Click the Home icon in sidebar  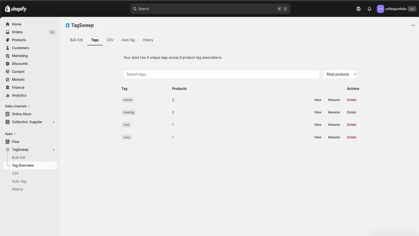click(7, 24)
